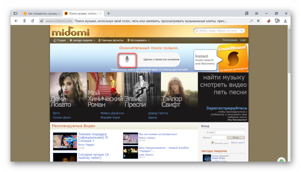Click the www.midomi.com address field

[59, 21]
